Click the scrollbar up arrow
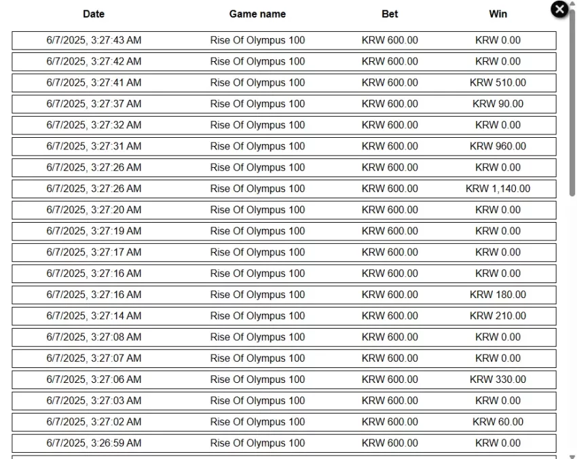 (572, 3)
